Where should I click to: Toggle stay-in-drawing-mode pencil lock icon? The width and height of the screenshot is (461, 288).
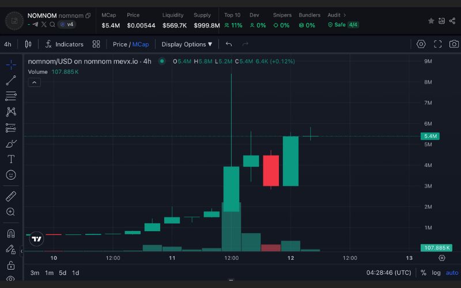click(x=10, y=249)
